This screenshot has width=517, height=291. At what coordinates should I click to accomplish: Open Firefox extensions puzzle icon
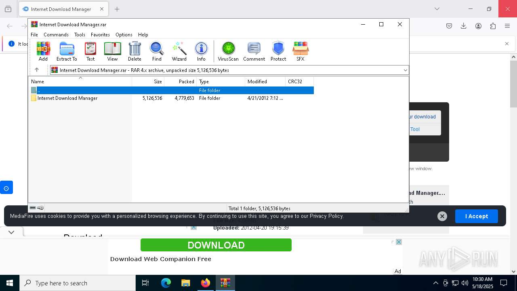click(493, 26)
